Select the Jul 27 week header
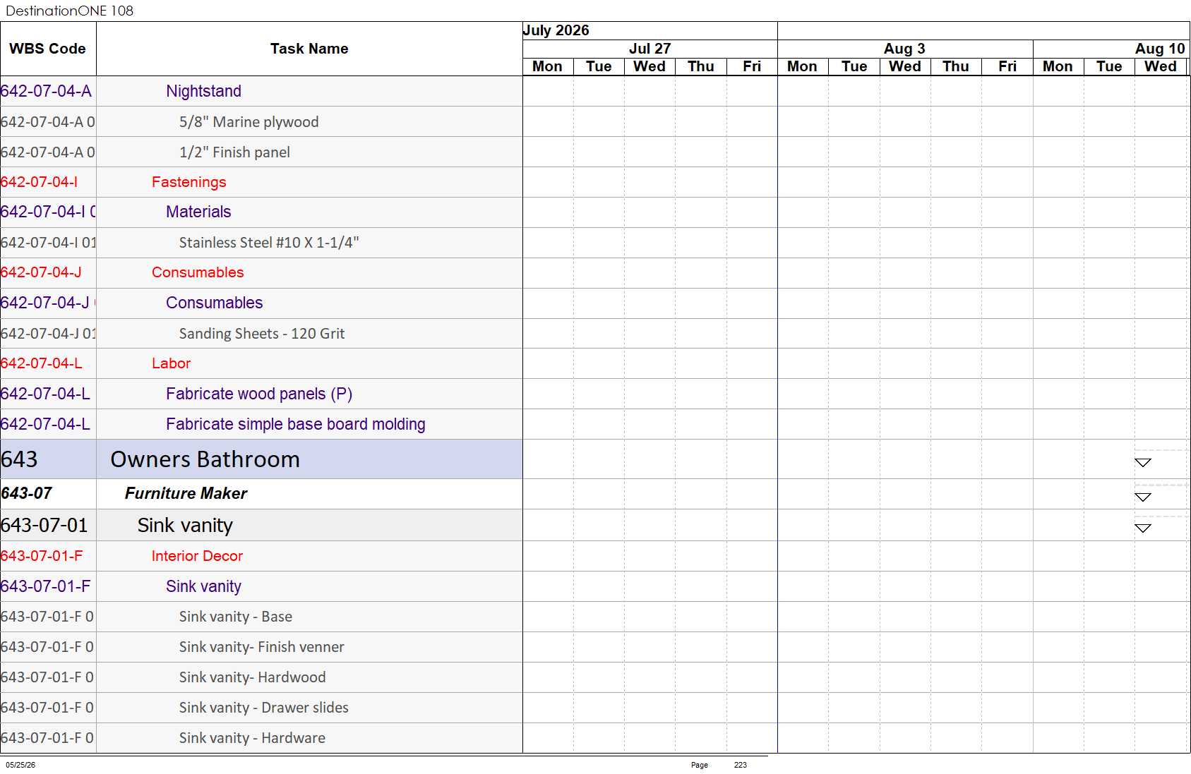Screen dimensions: 1191x774 pos(650,49)
